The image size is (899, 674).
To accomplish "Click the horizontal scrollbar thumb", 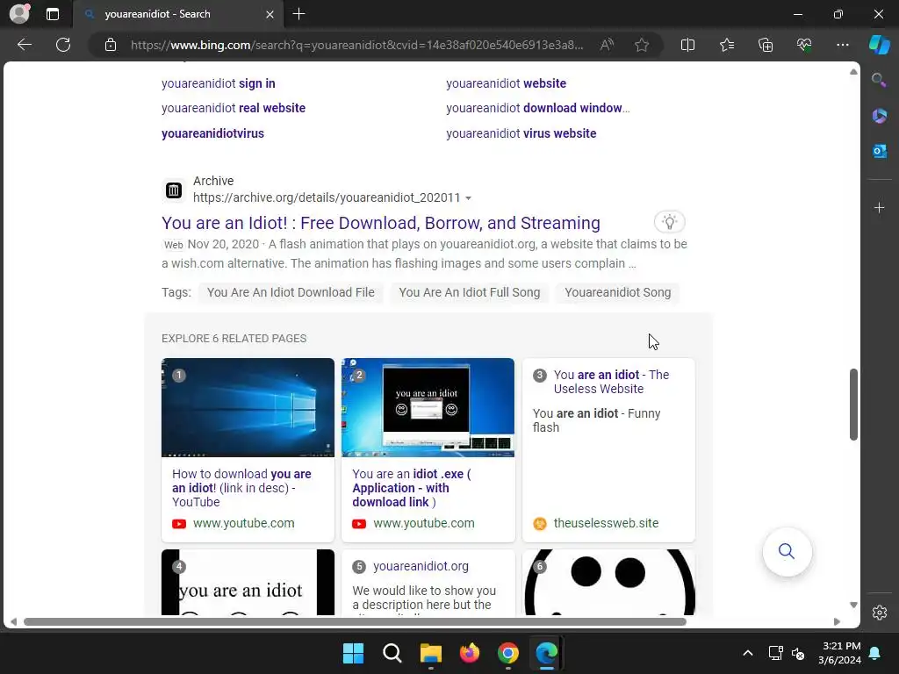I will coord(355,622).
